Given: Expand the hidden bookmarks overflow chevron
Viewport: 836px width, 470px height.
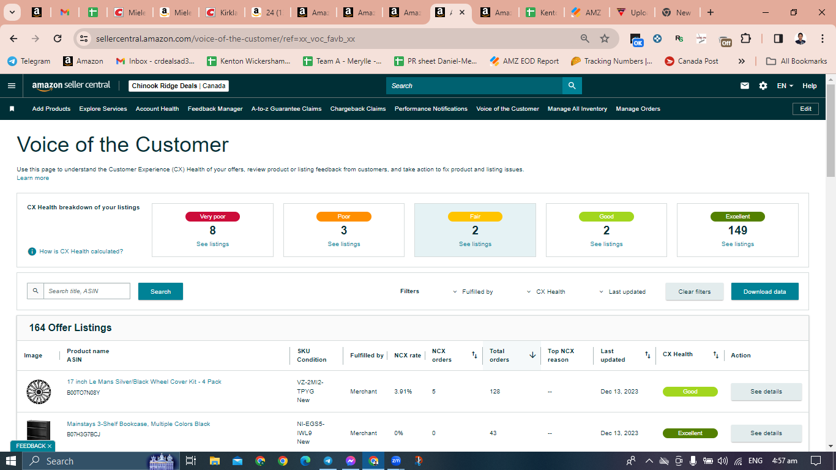Looking at the screenshot, I should 742,61.
